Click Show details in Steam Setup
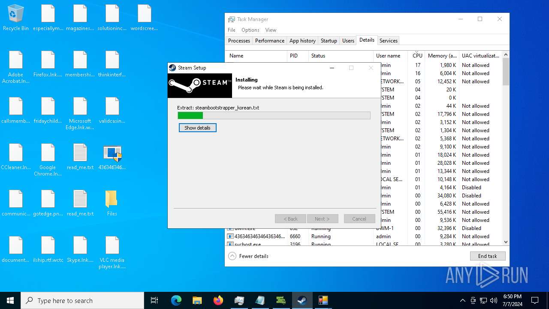The height and width of the screenshot is (309, 549). coord(197,128)
